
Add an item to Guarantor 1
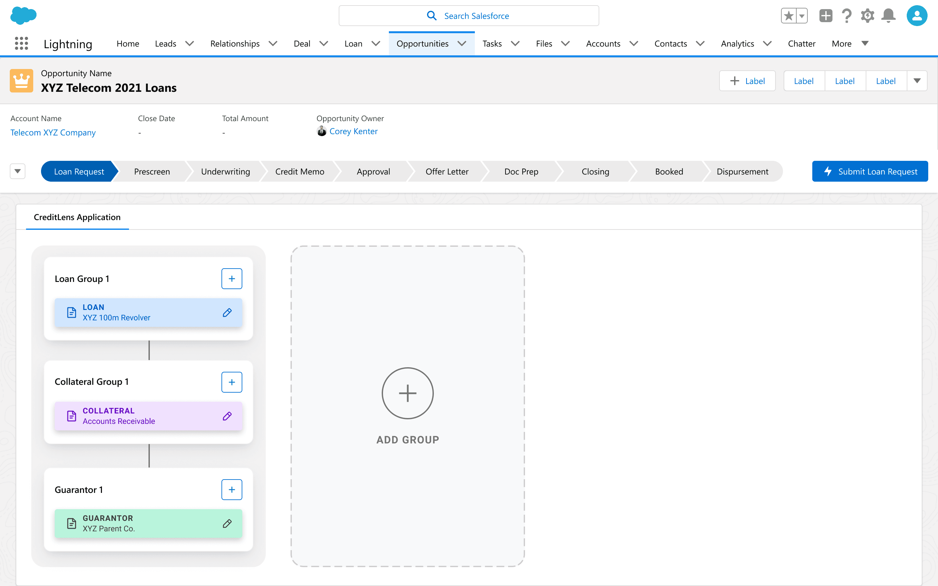click(232, 490)
